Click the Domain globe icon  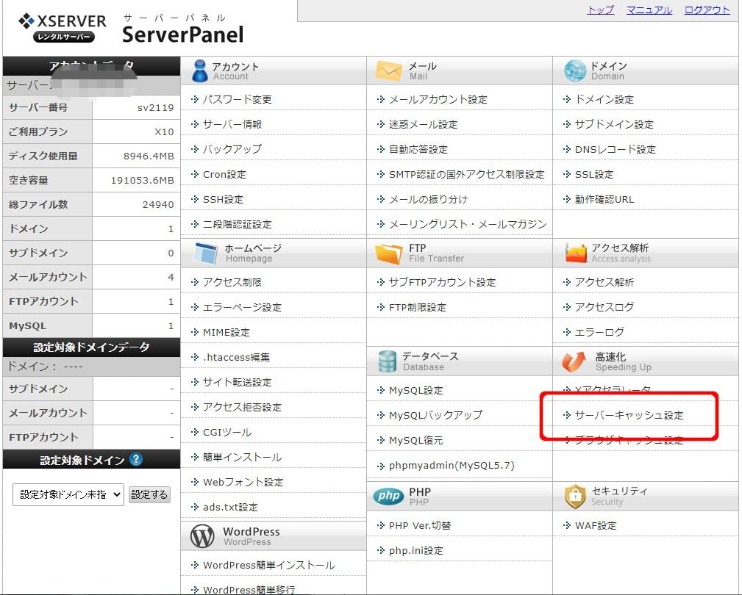(x=575, y=71)
